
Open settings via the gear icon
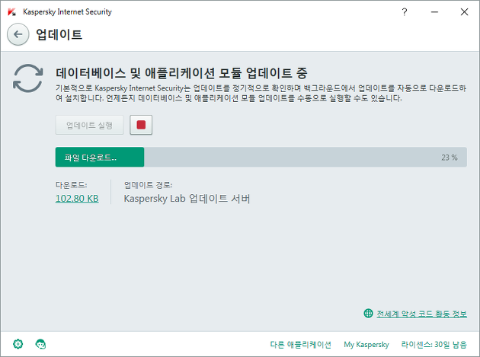click(18, 344)
